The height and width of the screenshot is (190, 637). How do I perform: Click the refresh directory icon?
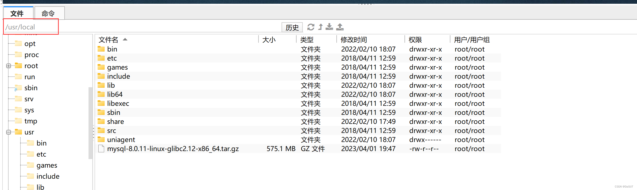click(311, 27)
